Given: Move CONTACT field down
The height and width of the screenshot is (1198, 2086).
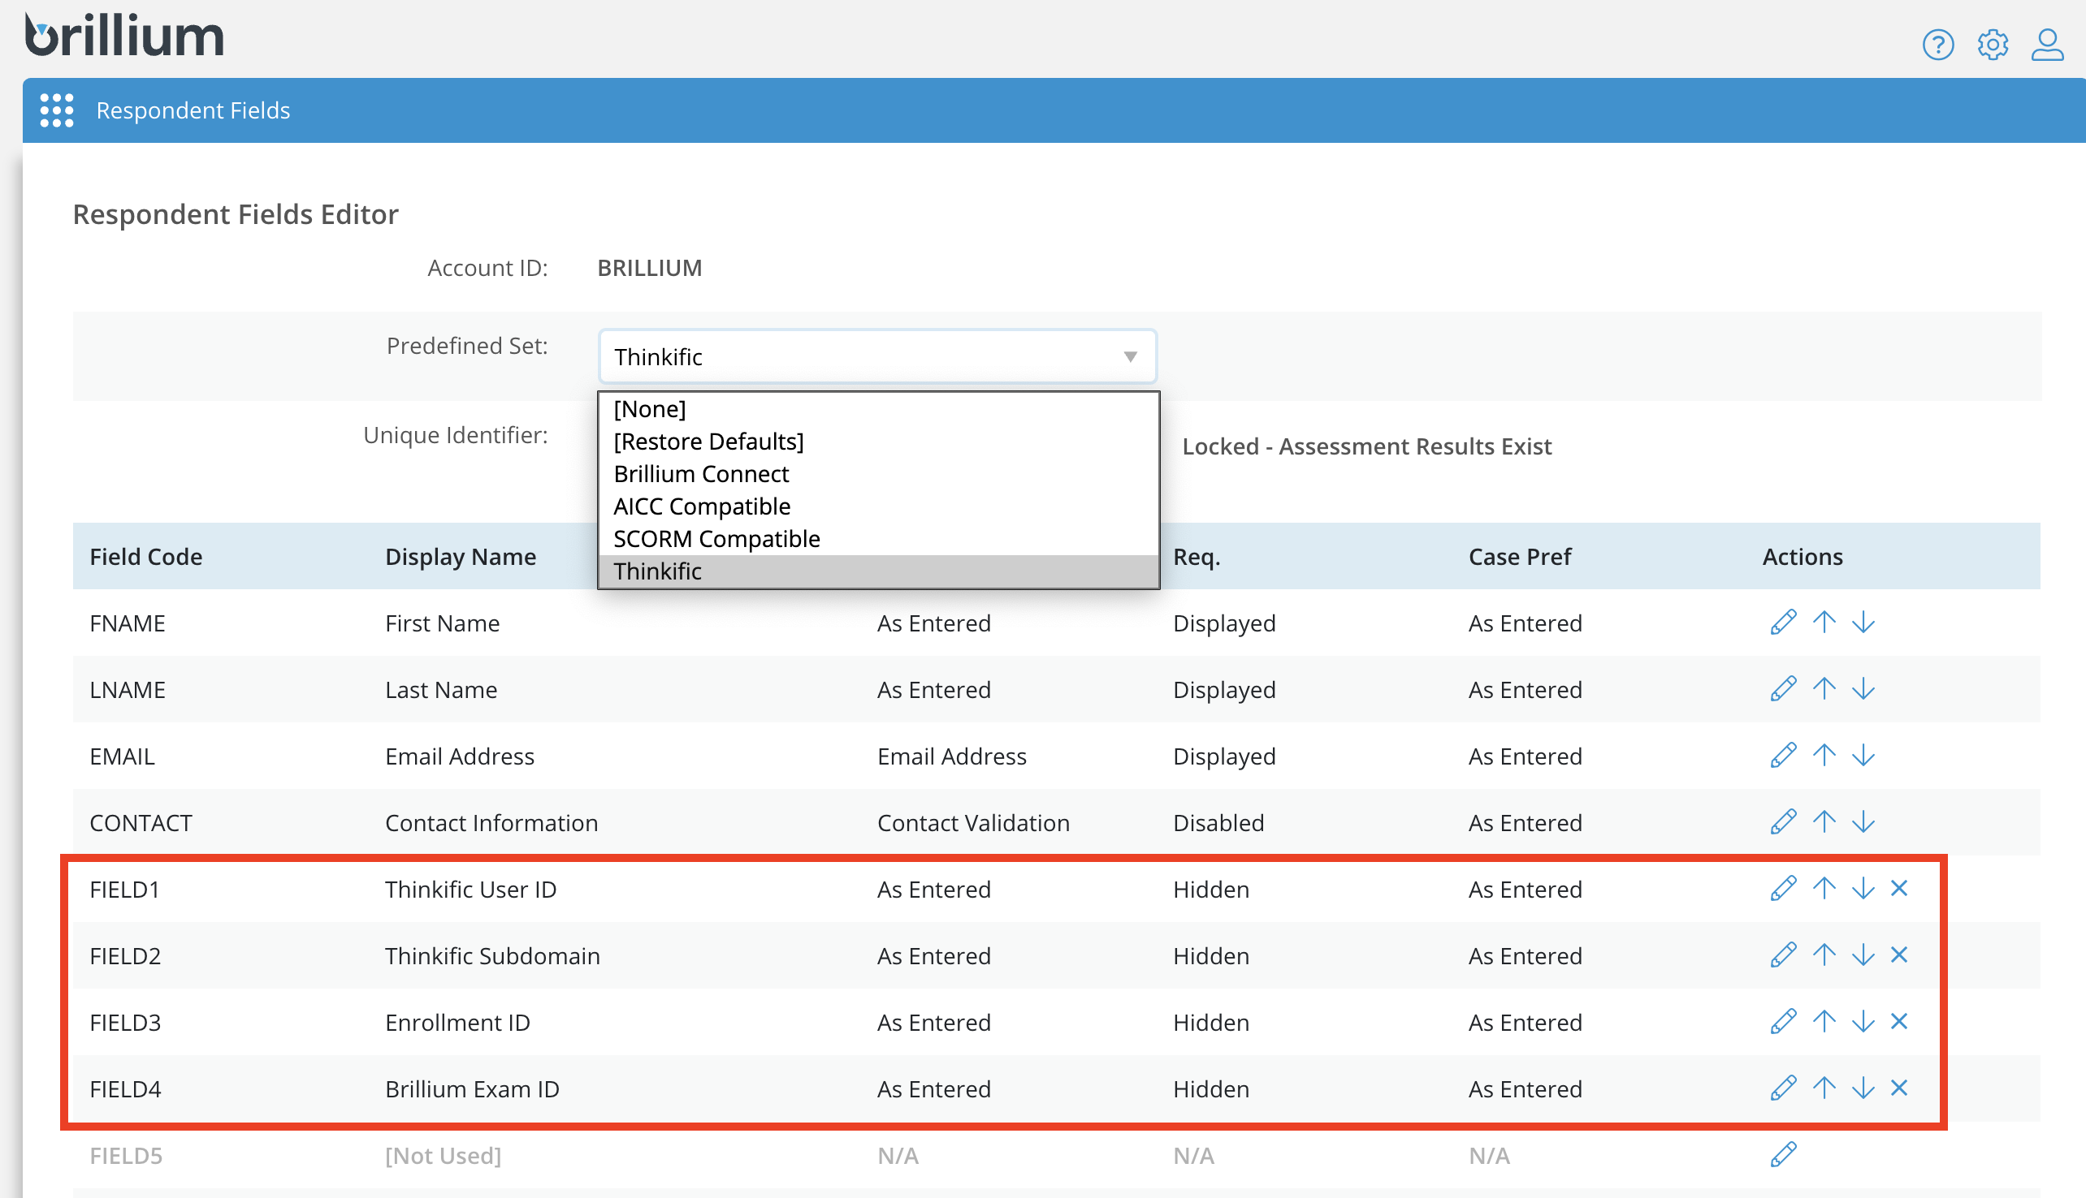Looking at the screenshot, I should click(1863, 822).
